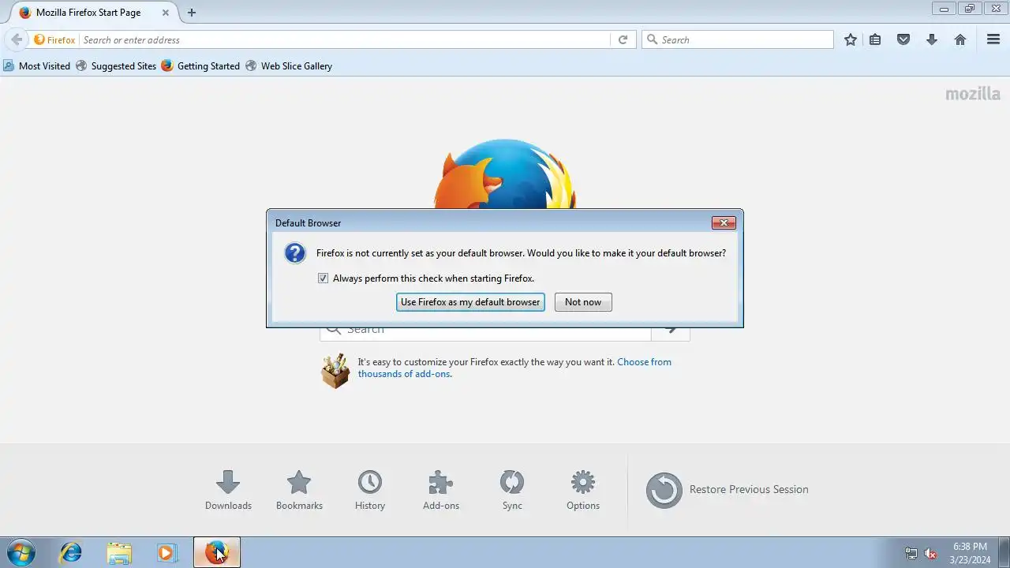This screenshot has width=1010, height=568.
Task: Click the address bar field
Action: pos(346,39)
